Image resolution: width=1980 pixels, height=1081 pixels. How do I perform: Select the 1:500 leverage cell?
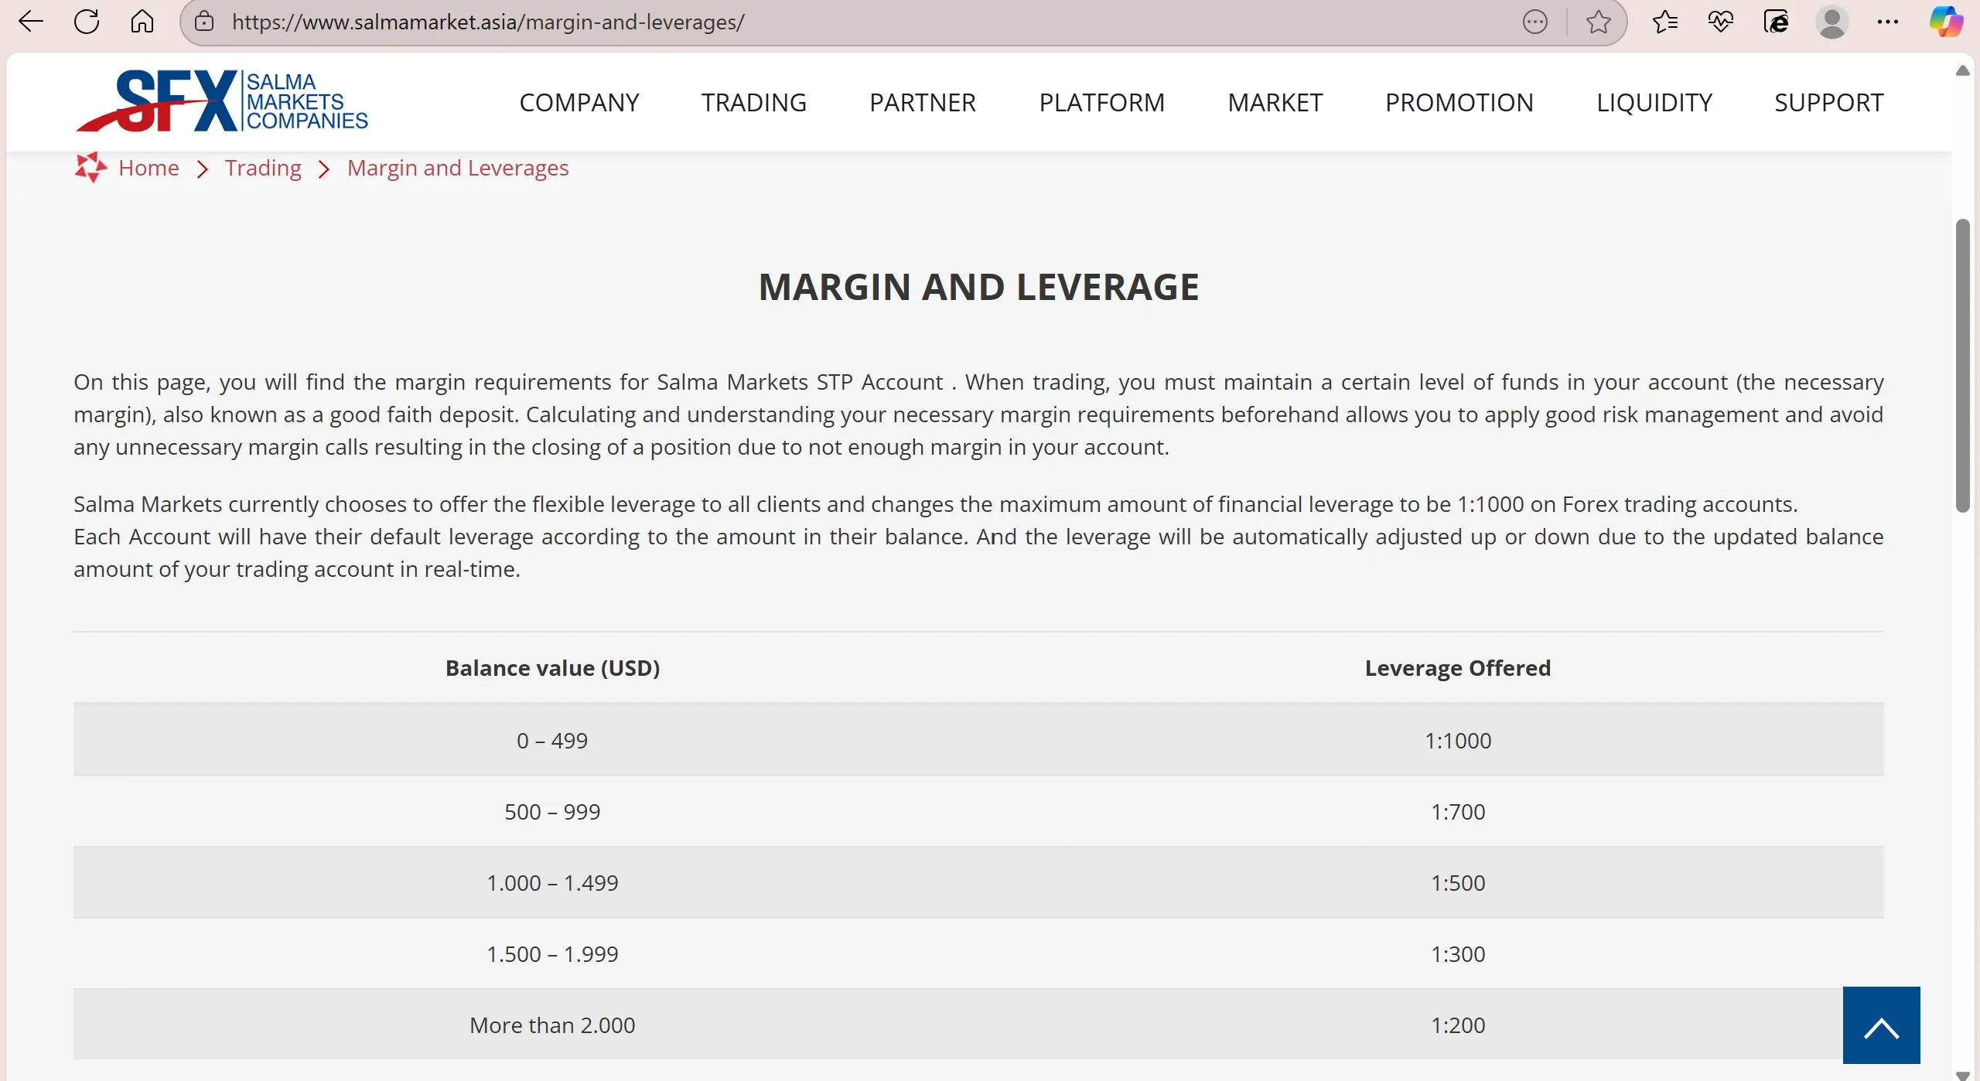(1458, 882)
